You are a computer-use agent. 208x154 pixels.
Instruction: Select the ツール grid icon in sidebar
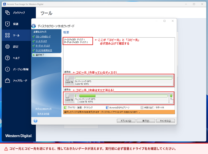pyautogui.click(x=7, y=35)
